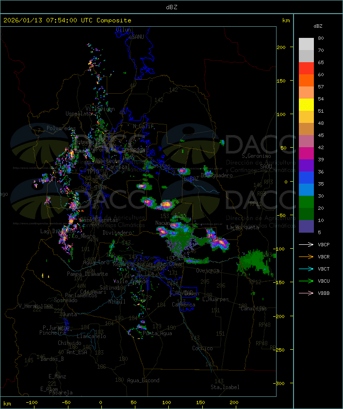The image size is (343, 409).
Task: Click the km unit label at top right
Action: point(286,20)
